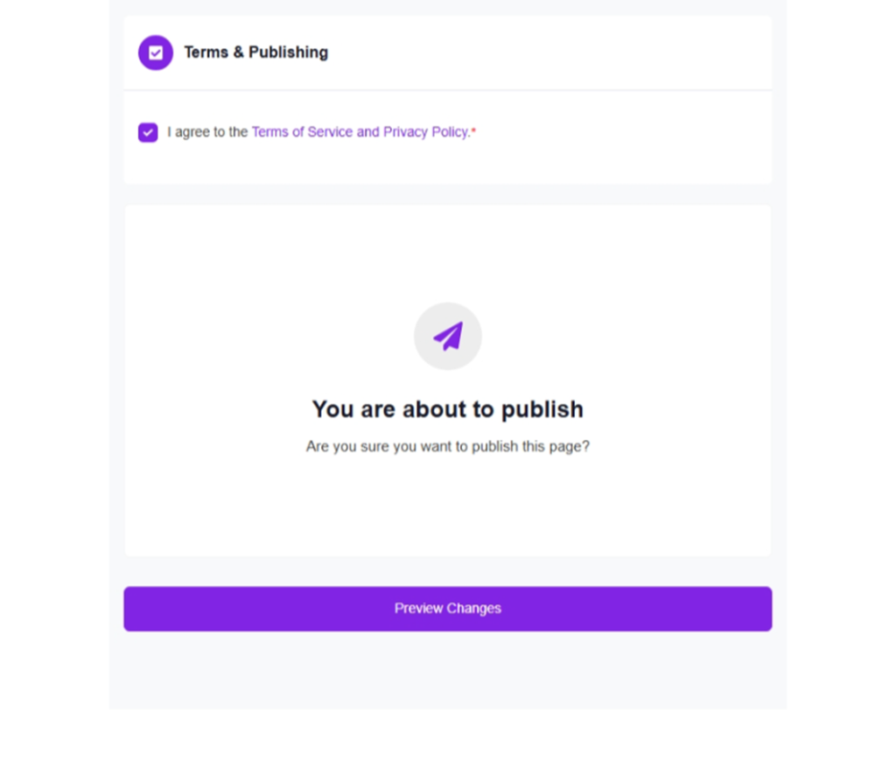Click the words 'Privacy Policy' in the link
Image resolution: width=896 pixels, height=767 pixels.
[x=425, y=132]
